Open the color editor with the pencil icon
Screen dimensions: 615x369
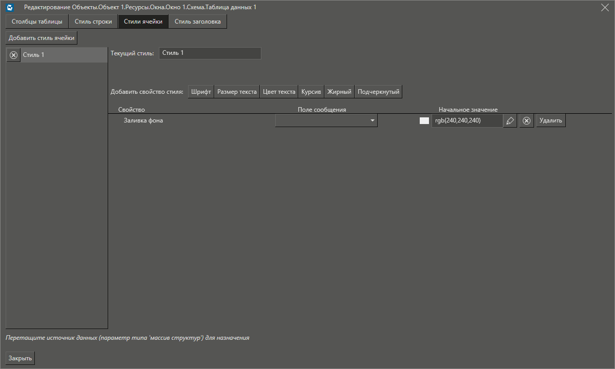(x=510, y=120)
